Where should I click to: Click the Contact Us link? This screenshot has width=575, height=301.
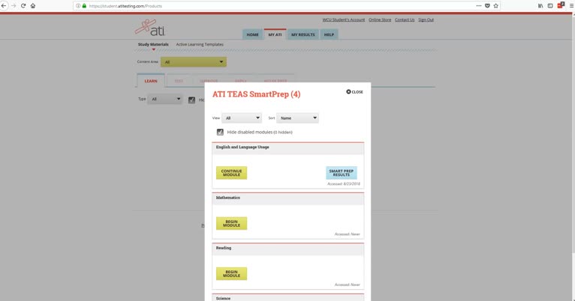pyautogui.click(x=405, y=19)
